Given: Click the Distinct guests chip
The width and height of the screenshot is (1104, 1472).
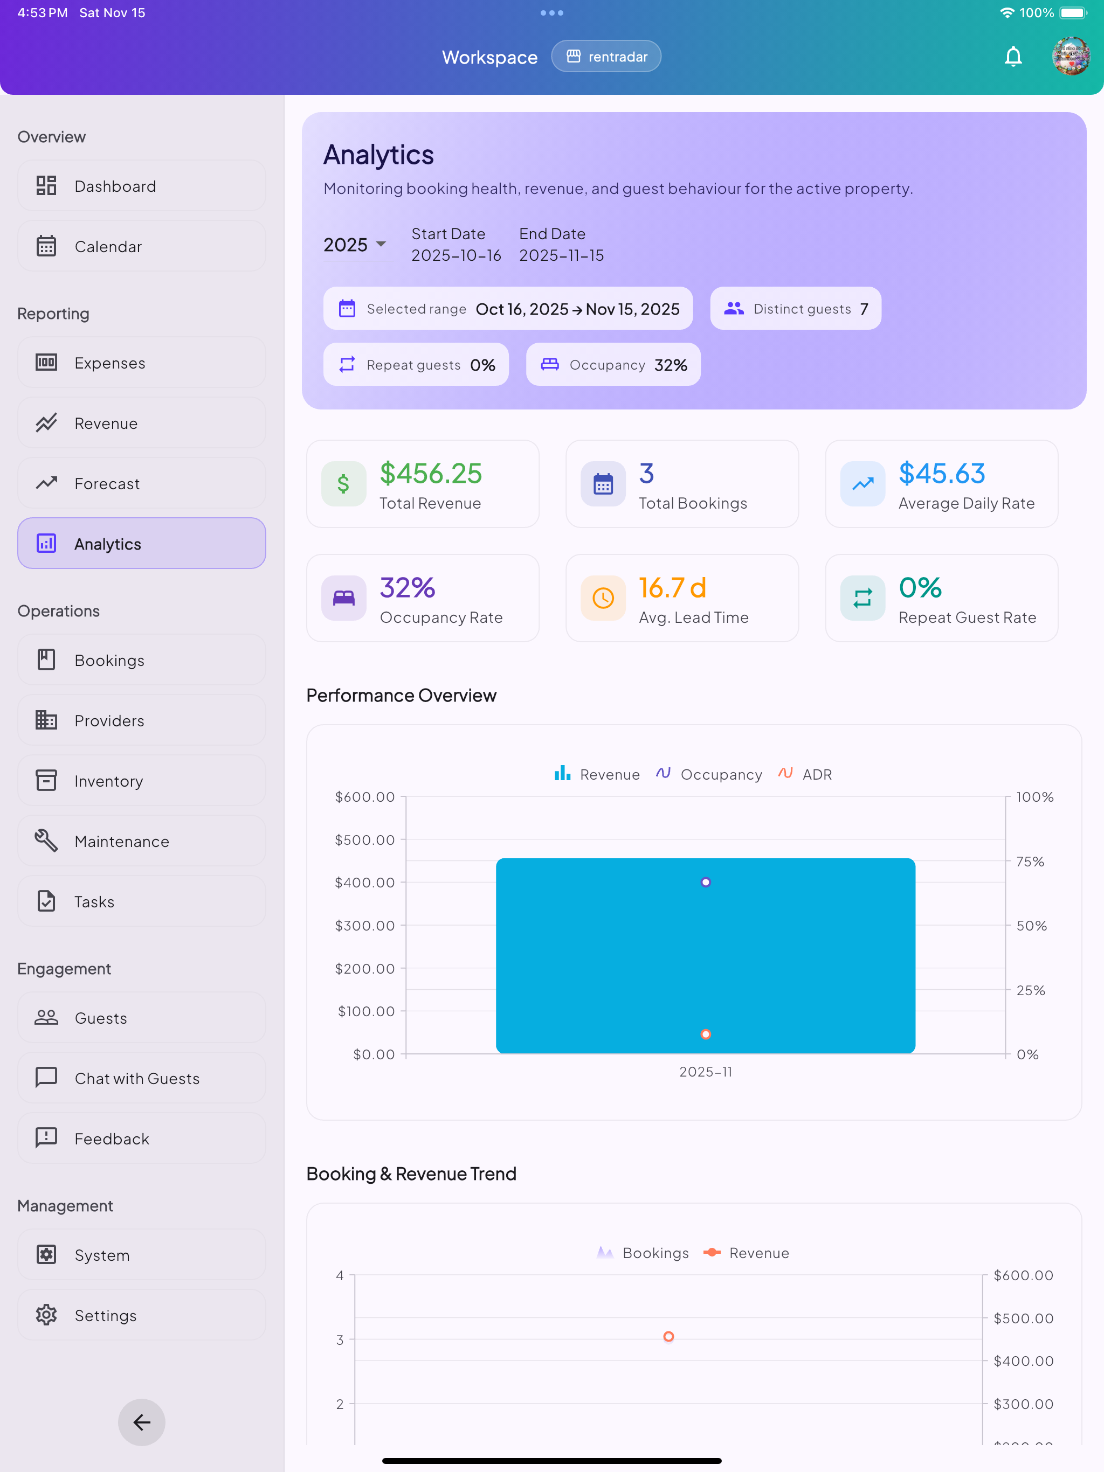Looking at the screenshot, I should click(795, 308).
